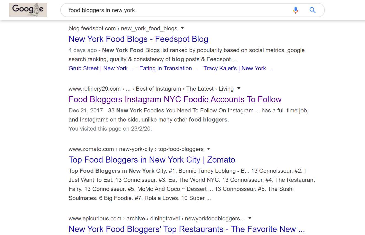Click the Feedspot result description snippet

pyautogui.click(x=186, y=55)
